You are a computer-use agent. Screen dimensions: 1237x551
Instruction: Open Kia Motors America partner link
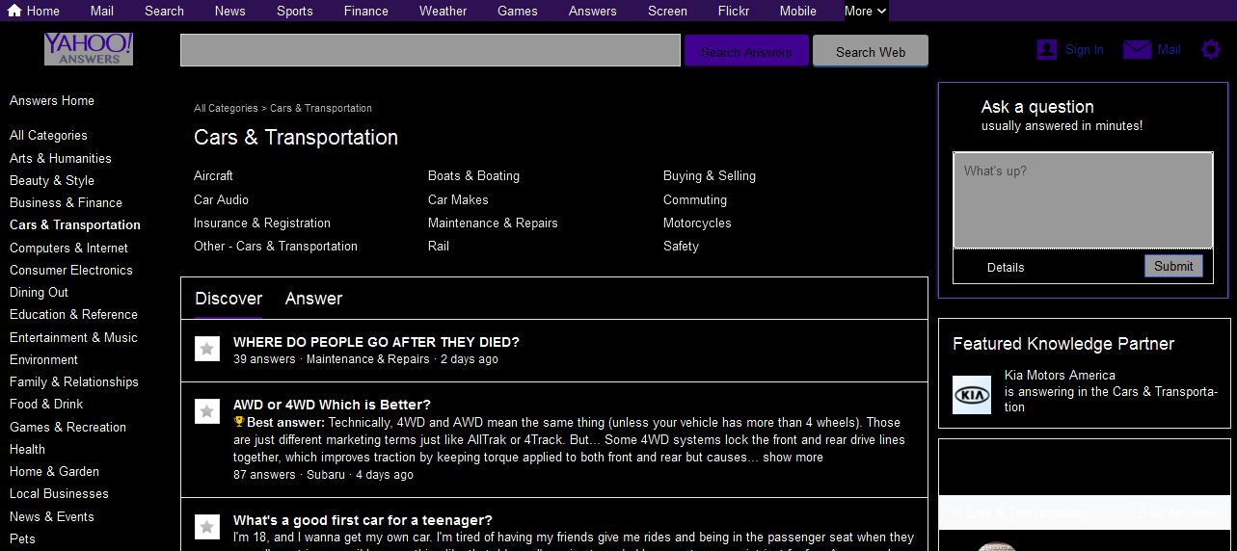coord(1060,375)
